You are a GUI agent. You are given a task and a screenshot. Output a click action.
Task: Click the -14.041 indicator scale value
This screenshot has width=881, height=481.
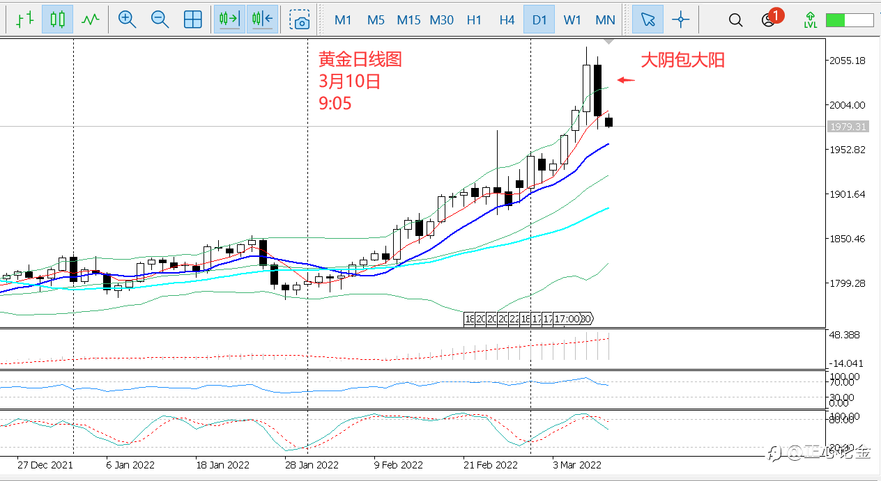pyautogui.click(x=845, y=363)
